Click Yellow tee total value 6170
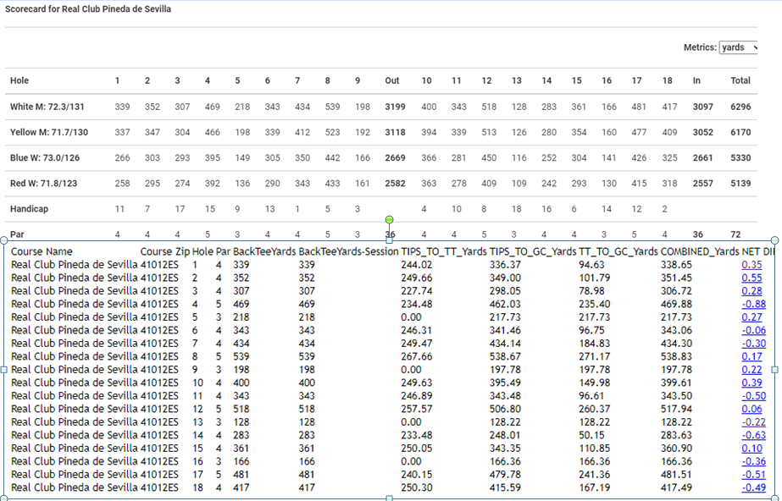This screenshot has width=782, height=501. (740, 132)
